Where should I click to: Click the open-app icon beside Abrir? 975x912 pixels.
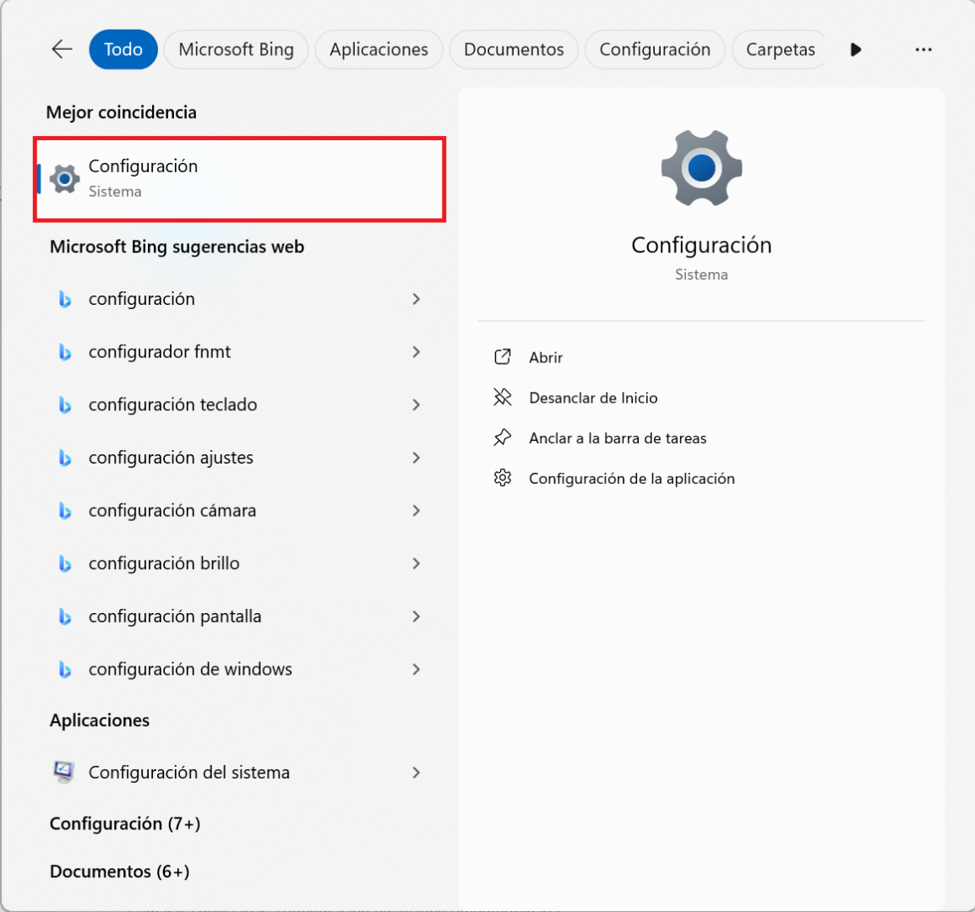point(503,356)
